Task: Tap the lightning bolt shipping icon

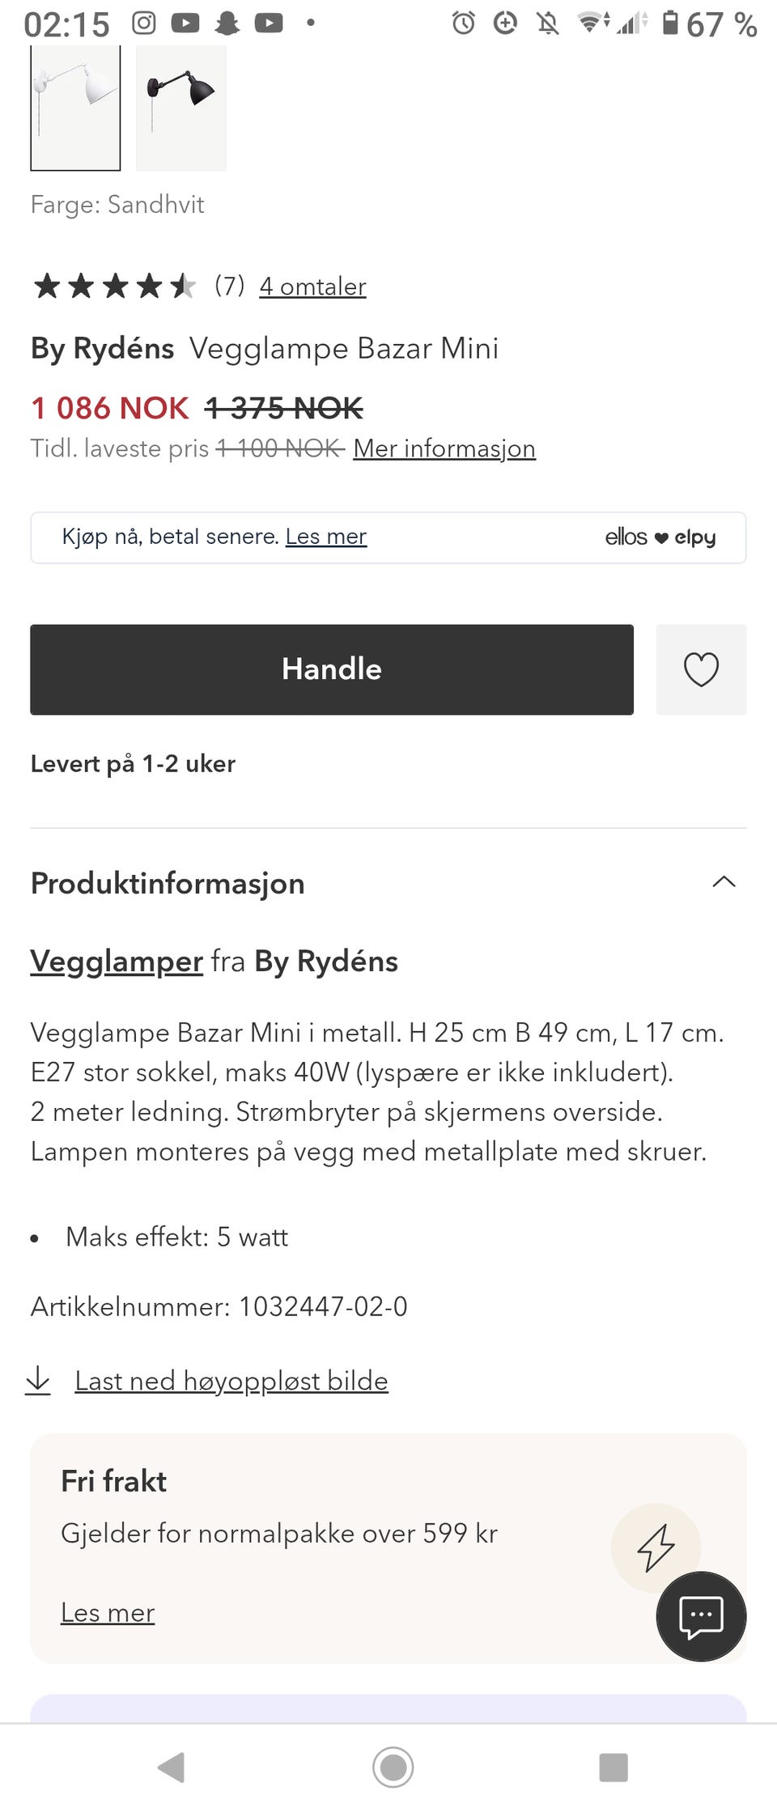Action: click(x=655, y=1548)
